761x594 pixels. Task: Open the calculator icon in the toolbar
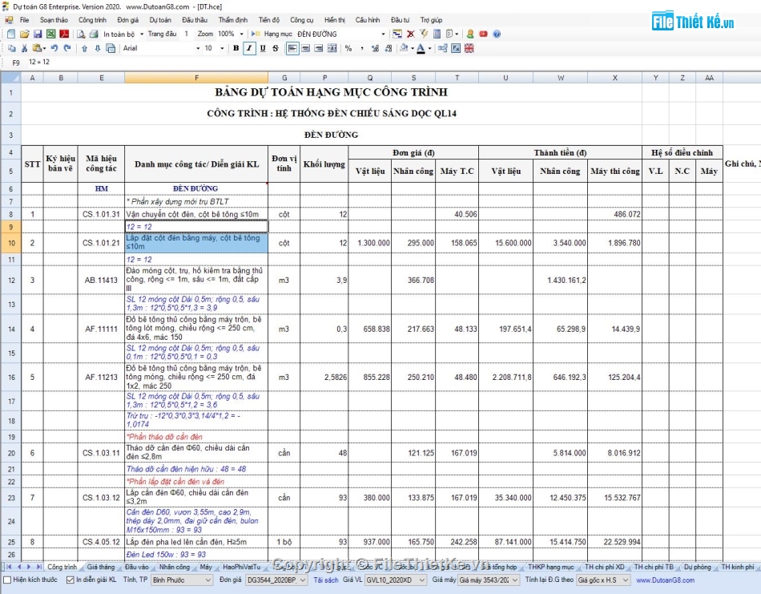[437, 34]
